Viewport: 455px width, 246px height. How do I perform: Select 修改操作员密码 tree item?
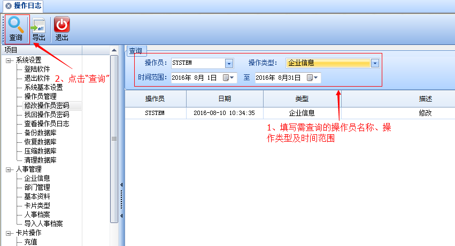(x=47, y=105)
